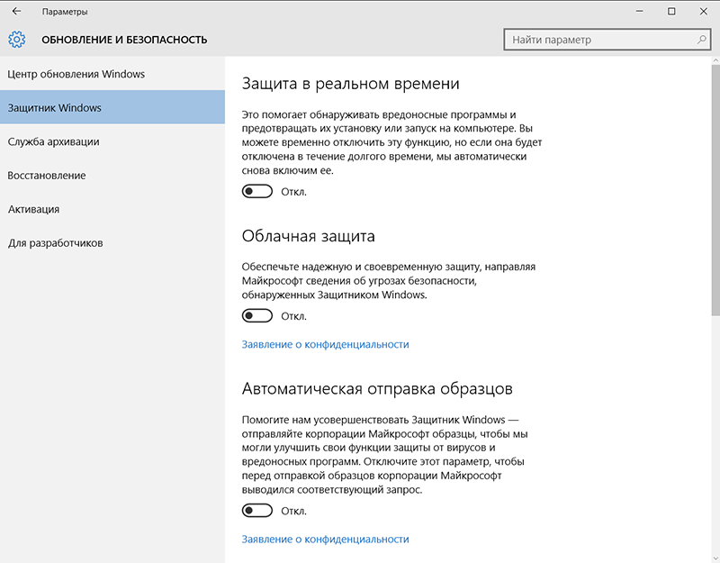Click the Параметры window title text
This screenshot has height=563, width=720.
click(65, 12)
